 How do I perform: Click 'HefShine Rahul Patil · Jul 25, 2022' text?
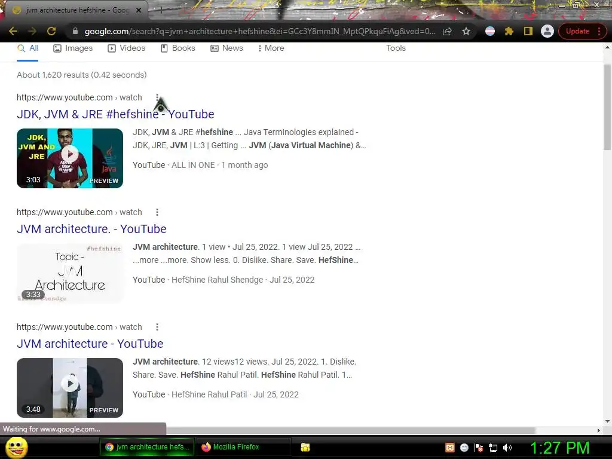(235, 394)
